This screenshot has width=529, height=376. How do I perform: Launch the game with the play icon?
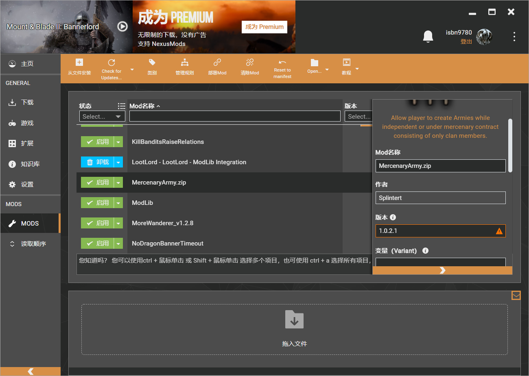click(122, 26)
